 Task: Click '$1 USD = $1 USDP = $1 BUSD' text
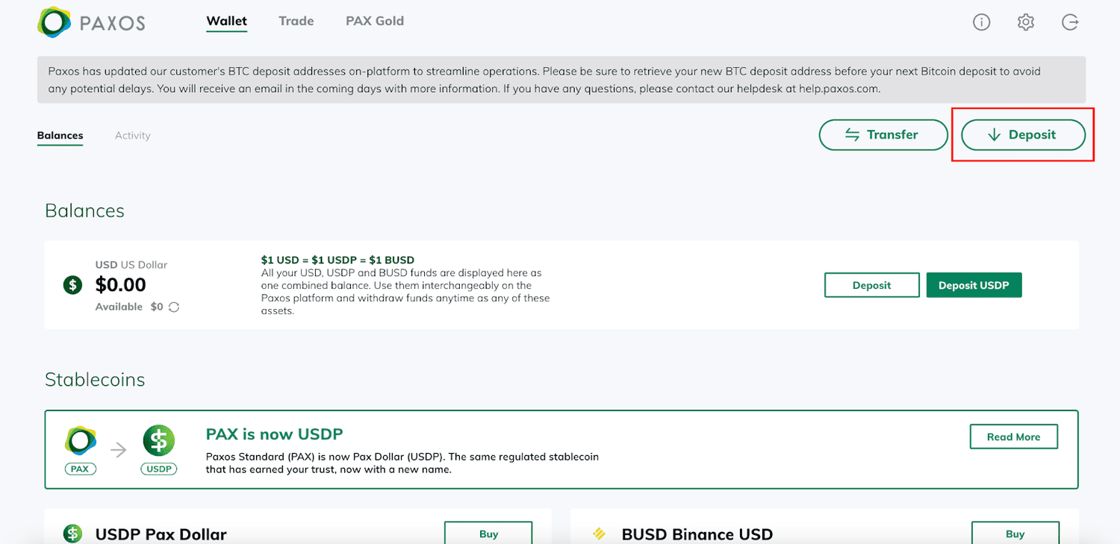(x=337, y=260)
